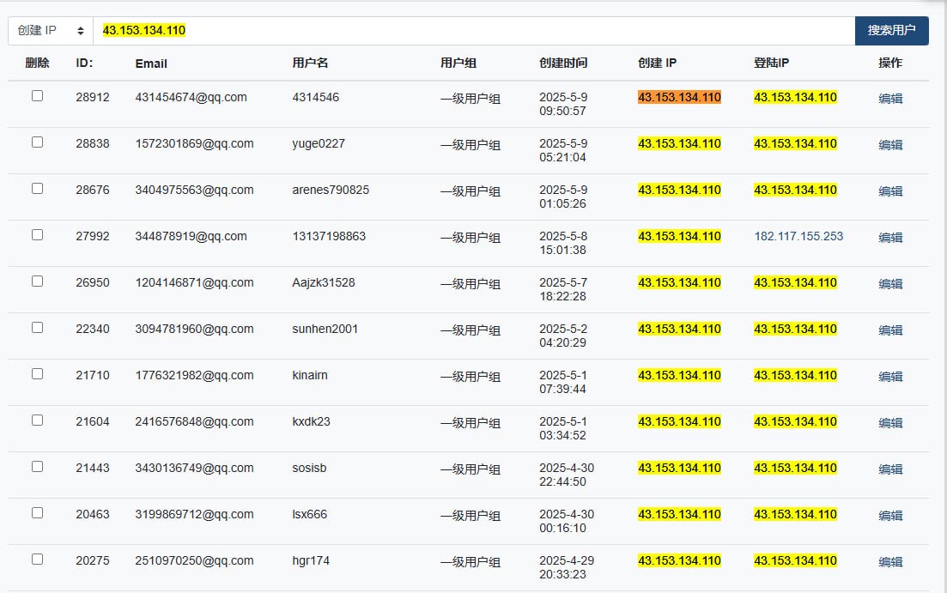
Task: Tick the checkbox for user ID 20463
Action: click(38, 512)
